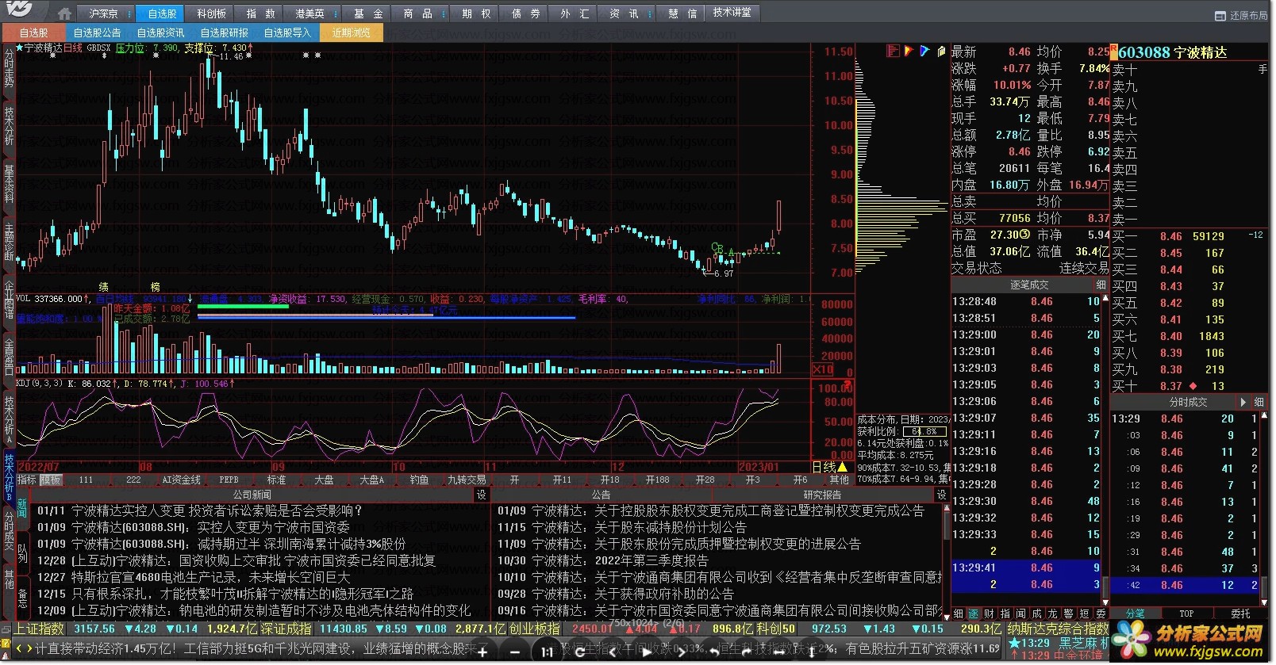Click the 上证指数 label in status bar

click(x=40, y=629)
